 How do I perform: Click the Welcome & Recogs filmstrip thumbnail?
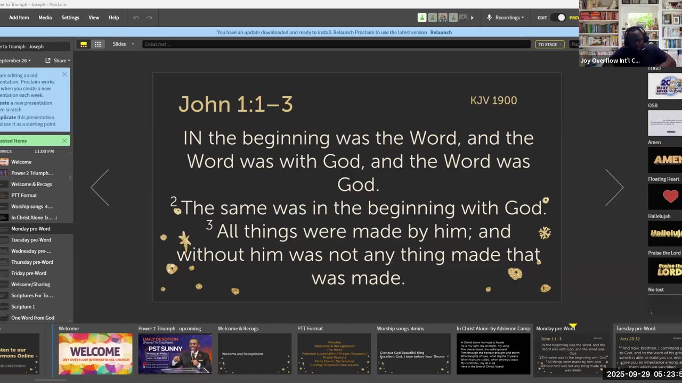[x=255, y=354]
